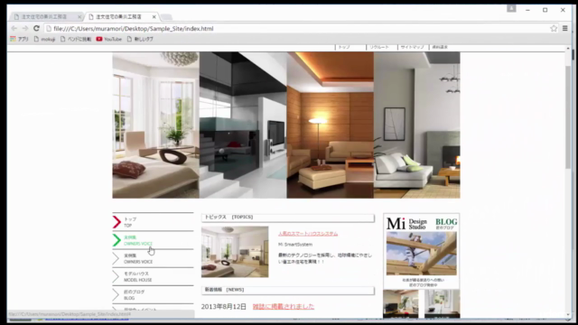578x325 pixels.
Task: Click the Mi SmartSystem text
Action: pyautogui.click(x=295, y=245)
